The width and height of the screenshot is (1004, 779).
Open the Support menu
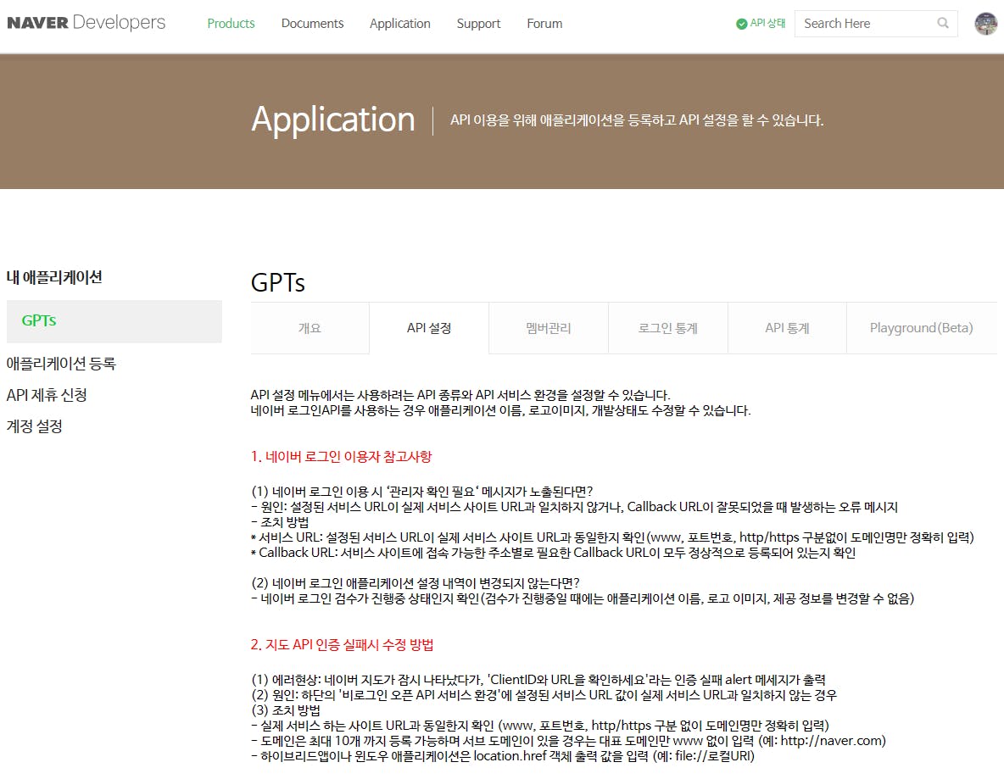[x=478, y=24]
